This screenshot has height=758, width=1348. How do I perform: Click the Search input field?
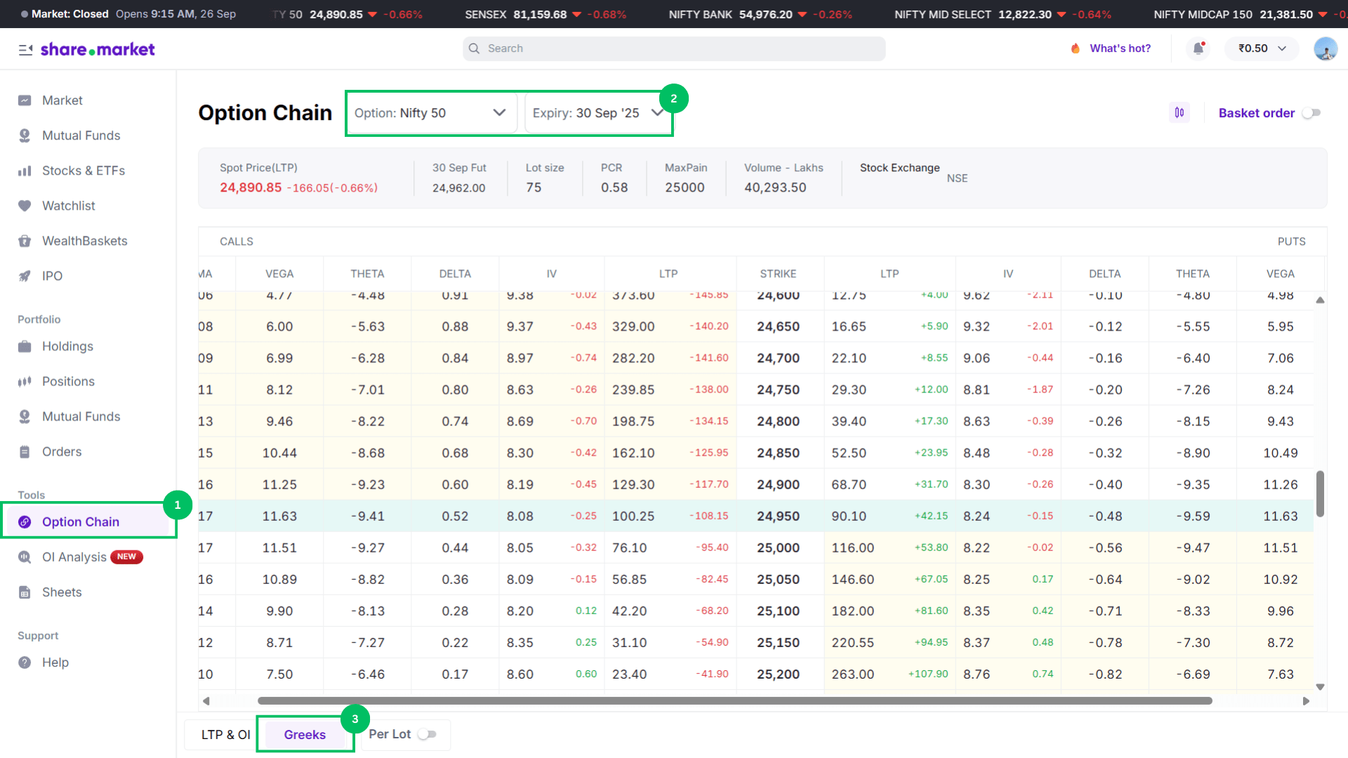(674, 48)
